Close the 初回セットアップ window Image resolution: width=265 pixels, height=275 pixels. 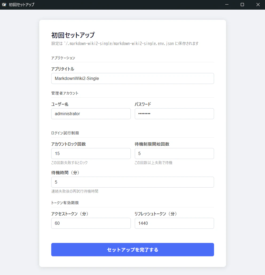pyautogui.click(x=258, y=5)
